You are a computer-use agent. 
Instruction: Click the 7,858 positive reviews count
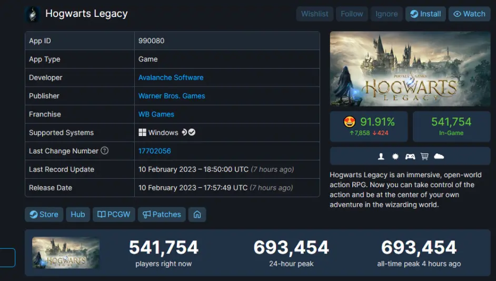(x=360, y=133)
